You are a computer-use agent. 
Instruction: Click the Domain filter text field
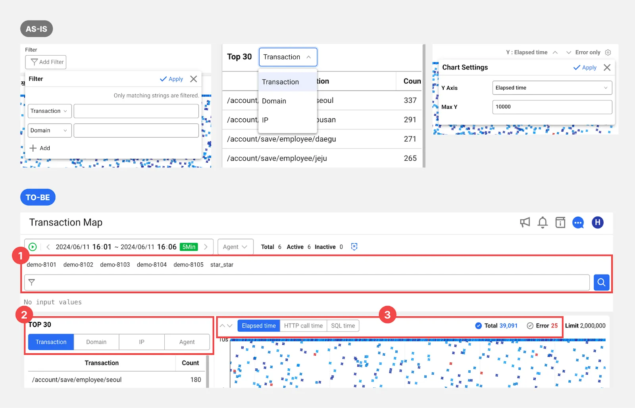pyautogui.click(x=136, y=131)
